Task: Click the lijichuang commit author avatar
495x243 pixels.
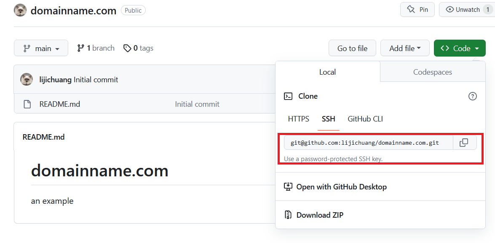Action: coord(27,79)
